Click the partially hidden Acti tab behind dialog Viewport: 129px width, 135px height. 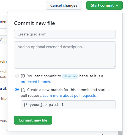4,40
